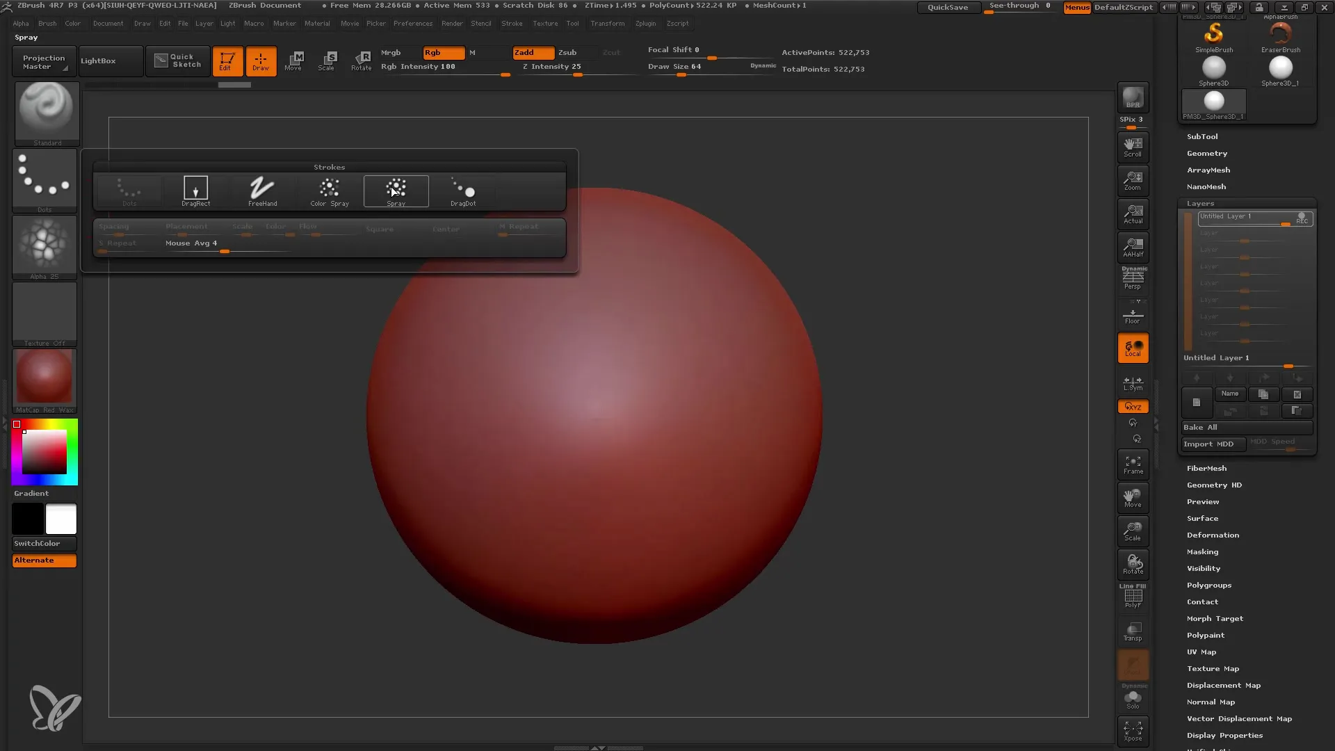Select the DragRect stroke type
1335x751 pixels.
[x=195, y=191]
